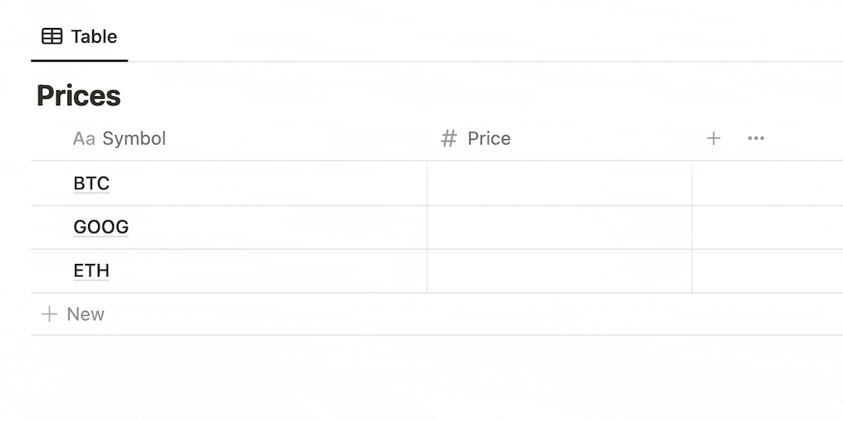Click the blank cell right of GOOG's Price
The width and height of the screenshot is (843, 421).
click(766, 227)
